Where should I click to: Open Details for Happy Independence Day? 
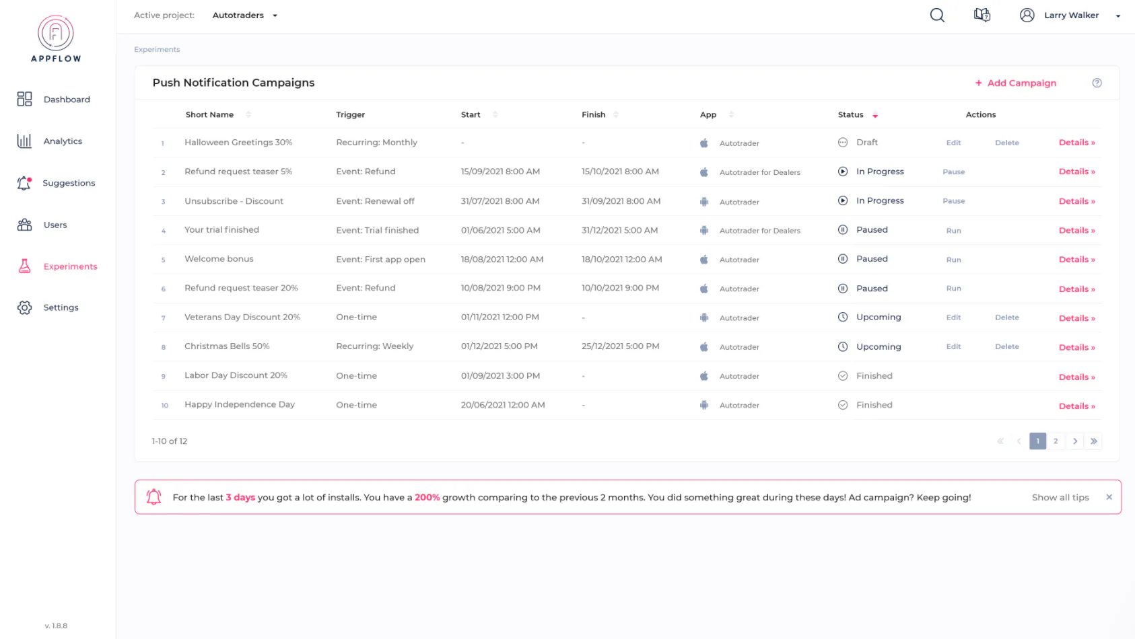pyautogui.click(x=1076, y=406)
